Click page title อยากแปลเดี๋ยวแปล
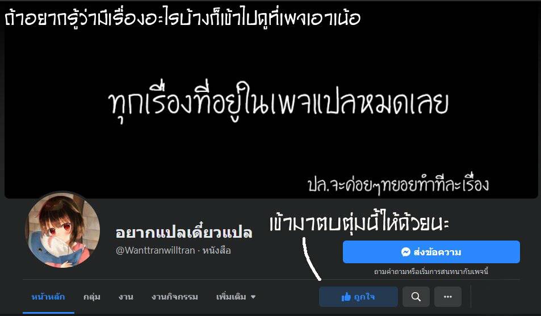 (184, 233)
